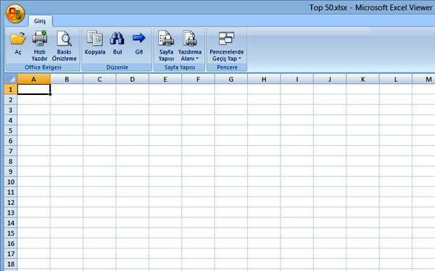Viewport: 435px width, 271px height.
Task: Select column E header
Action: [165, 79]
